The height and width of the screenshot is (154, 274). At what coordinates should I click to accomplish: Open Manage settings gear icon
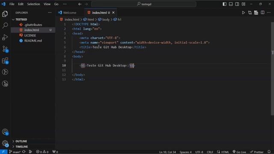pyautogui.click(x=5, y=144)
